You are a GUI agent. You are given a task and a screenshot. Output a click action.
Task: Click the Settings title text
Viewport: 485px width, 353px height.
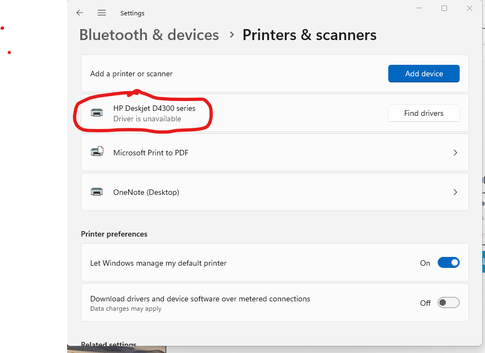point(133,13)
